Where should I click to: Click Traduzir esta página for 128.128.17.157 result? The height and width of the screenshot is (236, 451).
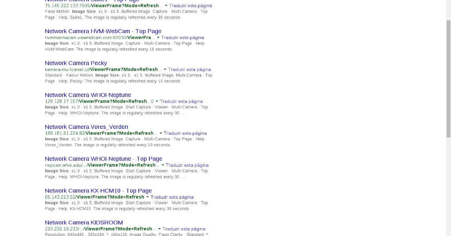pos(181,102)
